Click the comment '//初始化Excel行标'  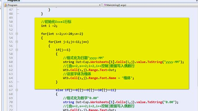[56, 22]
